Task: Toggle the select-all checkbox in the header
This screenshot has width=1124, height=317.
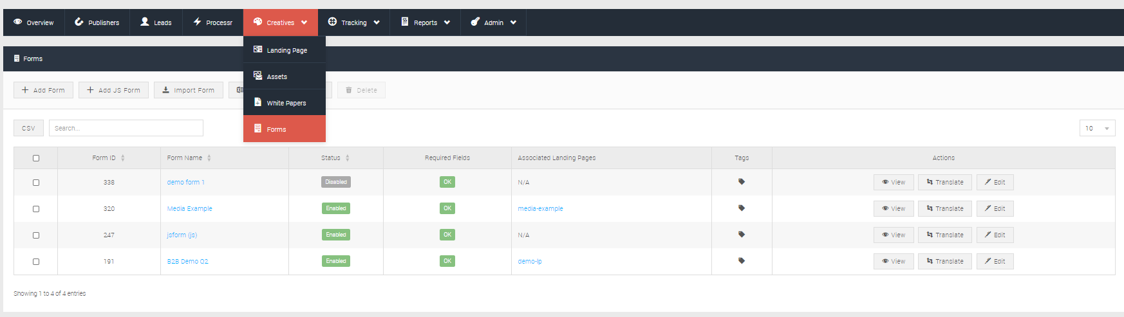Action: click(36, 158)
